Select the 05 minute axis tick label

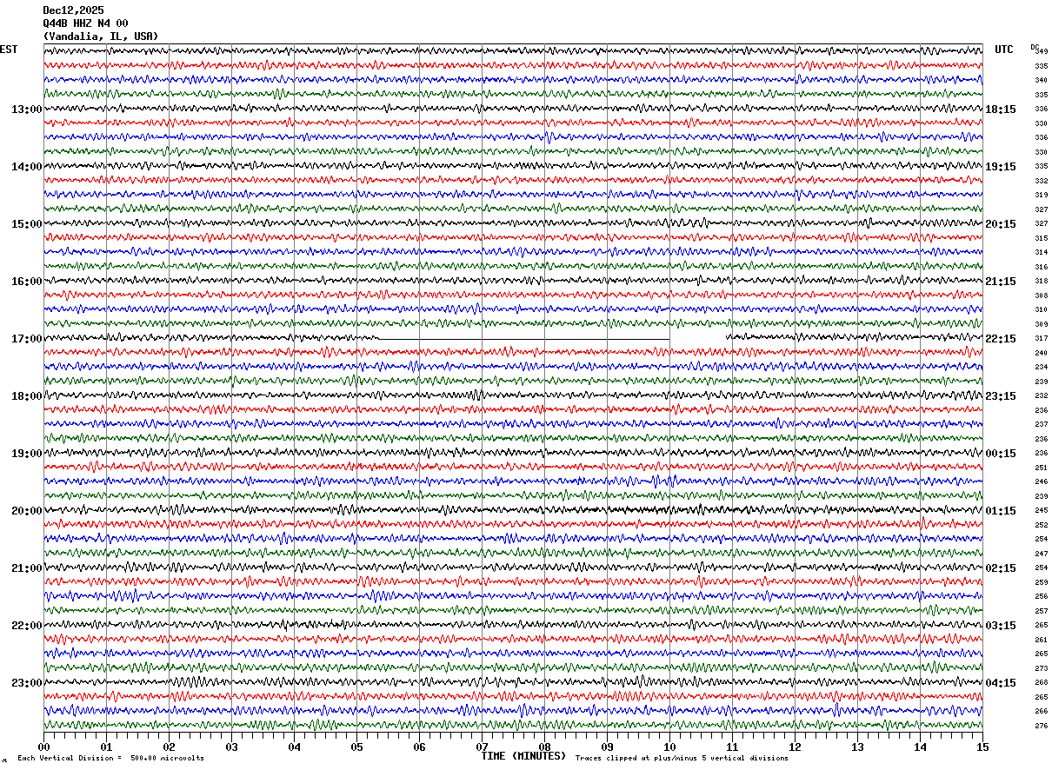(356, 747)
